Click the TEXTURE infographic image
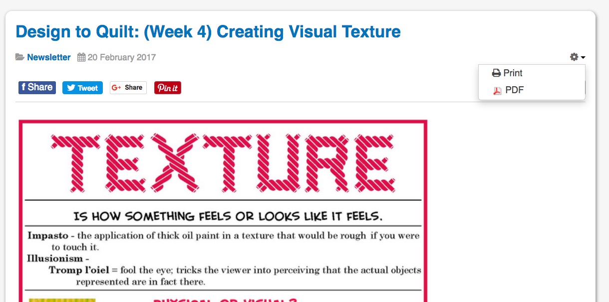This screenshot has height=302, width=609. coord(223,209)
